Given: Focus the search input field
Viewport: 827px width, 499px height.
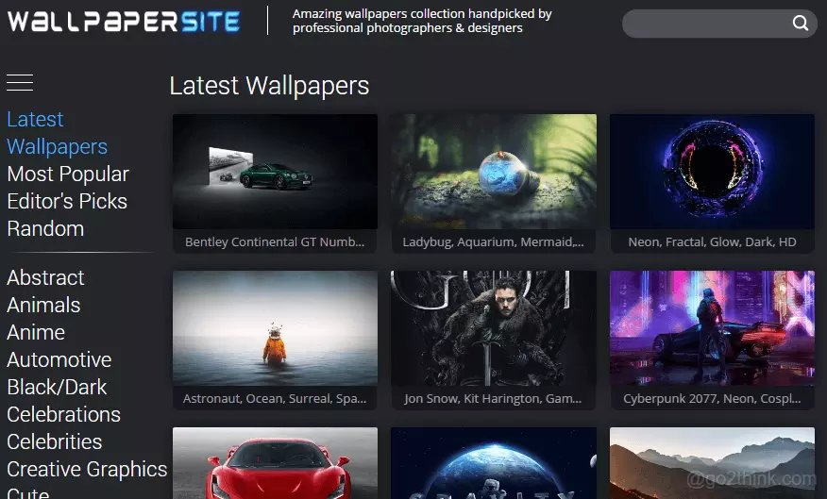Looking at the screenshot, I should [719, 24].
